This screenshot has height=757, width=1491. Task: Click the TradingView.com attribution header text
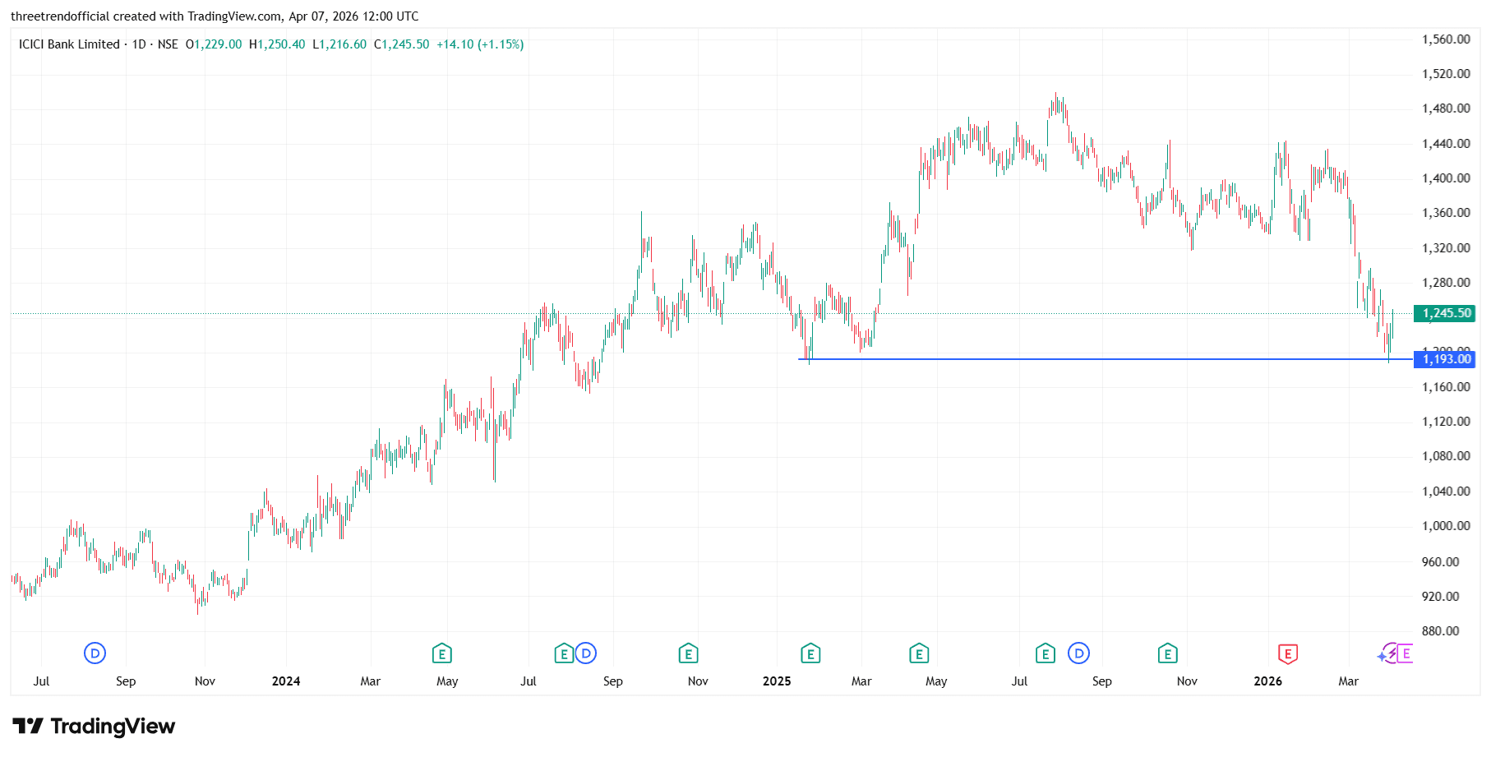click(215, 16)
